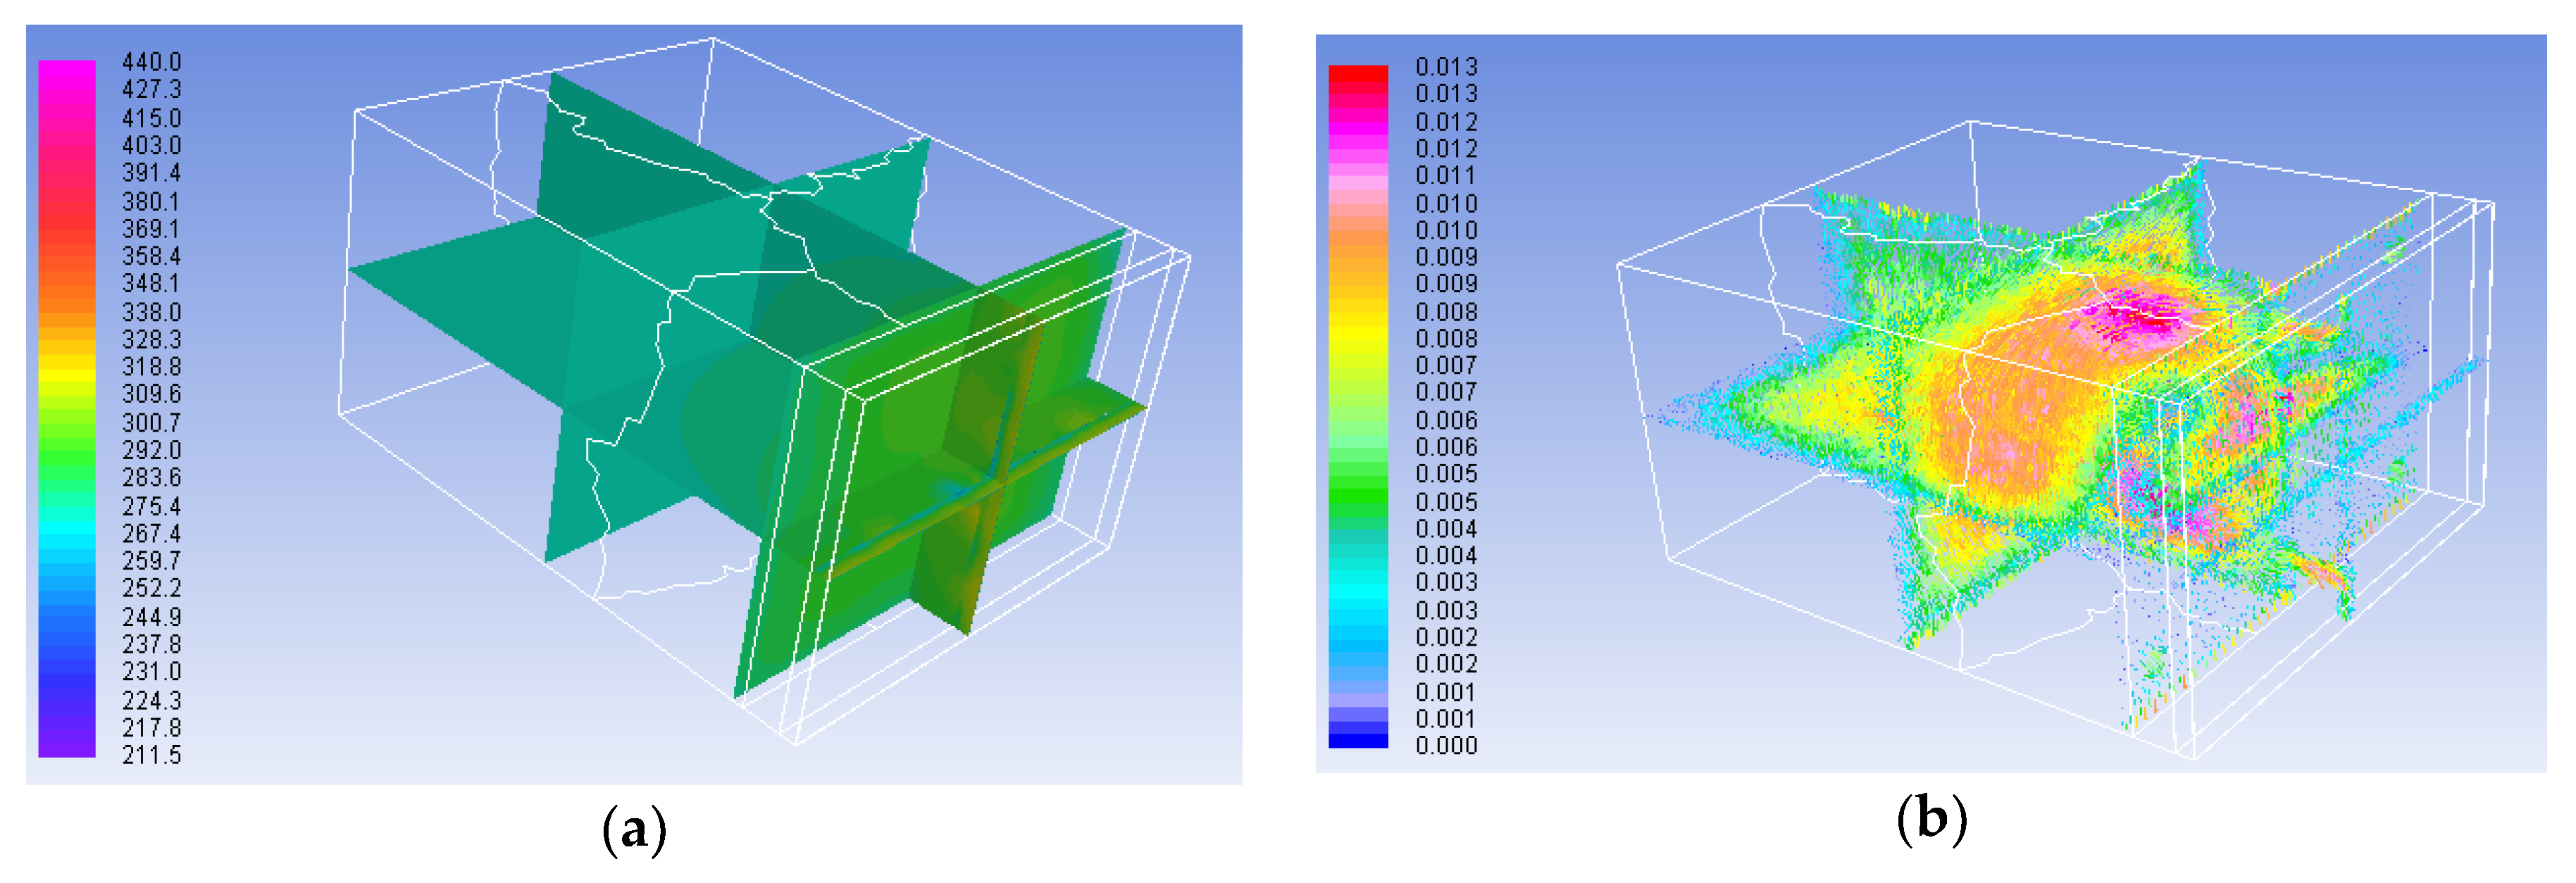Viewport: 2576px width, 883px height.
Task: Click legend value 348.1
Action: point(152,284)
